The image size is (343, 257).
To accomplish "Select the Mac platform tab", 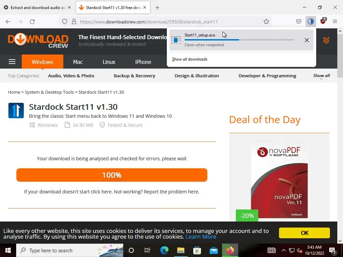I will [78, 62].
